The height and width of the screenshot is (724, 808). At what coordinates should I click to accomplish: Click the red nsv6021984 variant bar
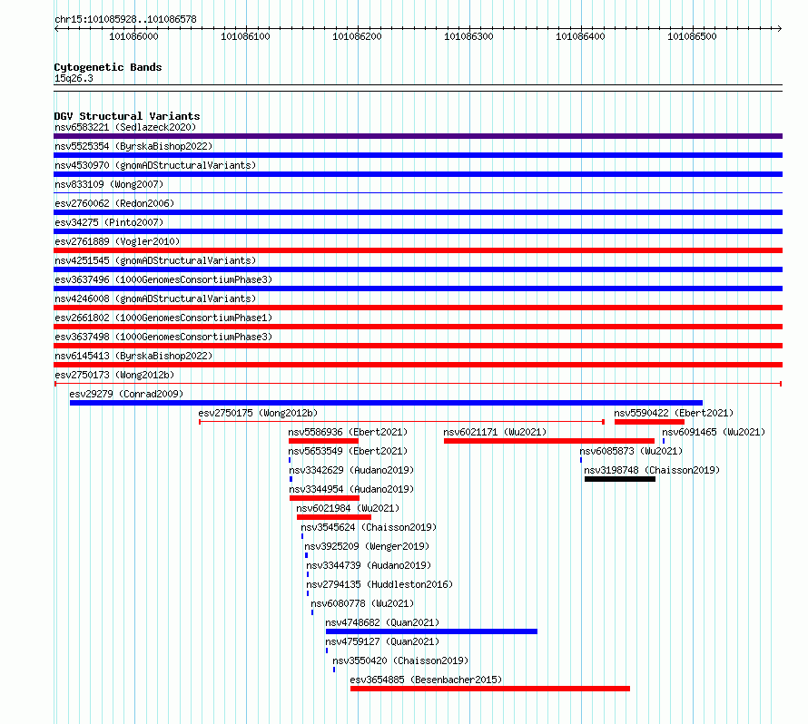point(334,517)
